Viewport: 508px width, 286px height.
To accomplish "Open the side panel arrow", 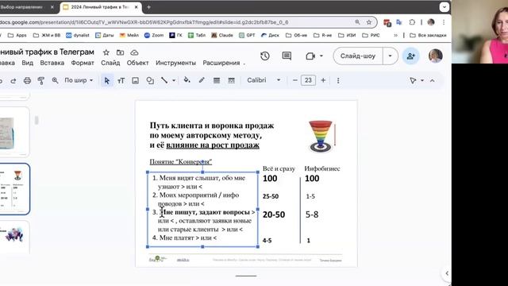I will tap(447, 273).
